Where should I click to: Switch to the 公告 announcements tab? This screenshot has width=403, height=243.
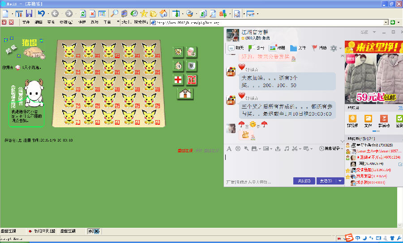click(x=256, y=48)
